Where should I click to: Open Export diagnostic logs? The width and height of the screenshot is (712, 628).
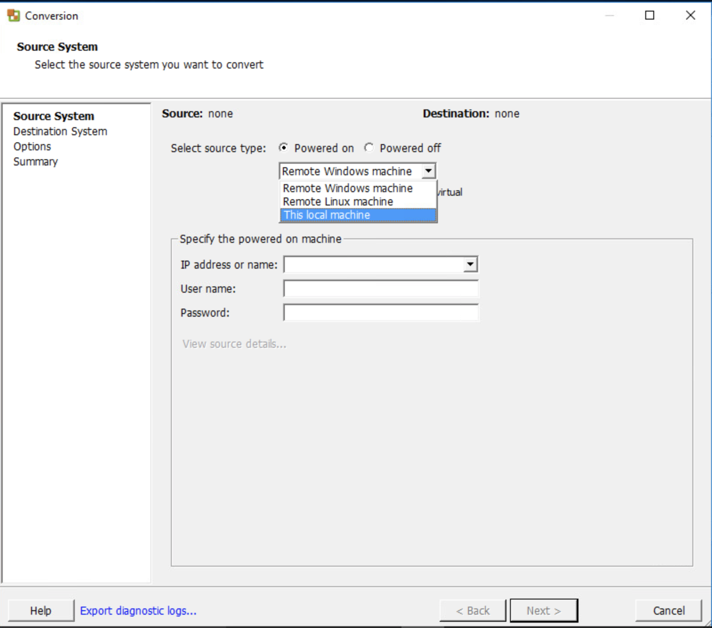(138, 610)
